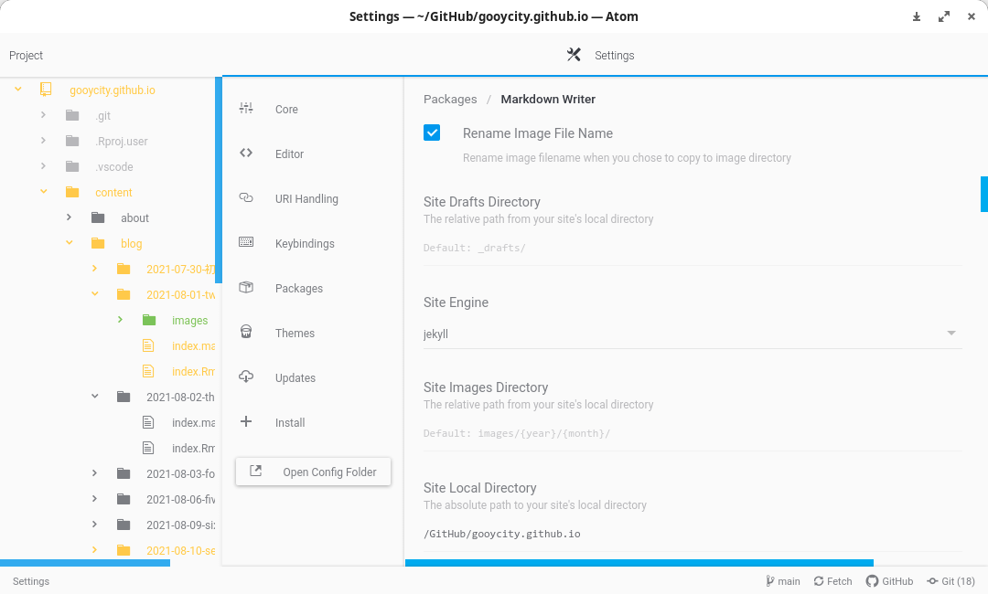The height and width of the screenshot is (594, 988).
Task: Click the Install plus icon
Action: 246,421
